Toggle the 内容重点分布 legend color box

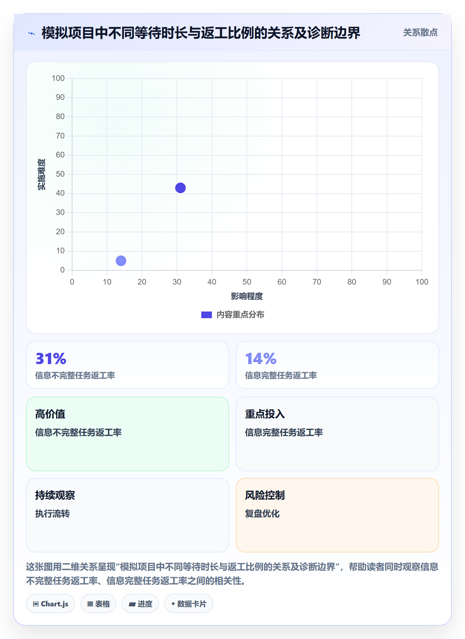pos(206,315)
